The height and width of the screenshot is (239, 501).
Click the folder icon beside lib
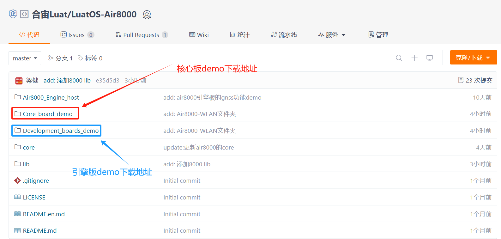tap(18, 164)
